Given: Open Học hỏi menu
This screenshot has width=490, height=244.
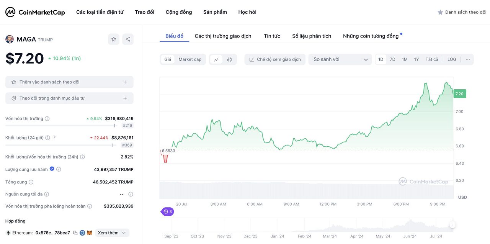Looking at the screenshot, I should pos(247,12).
